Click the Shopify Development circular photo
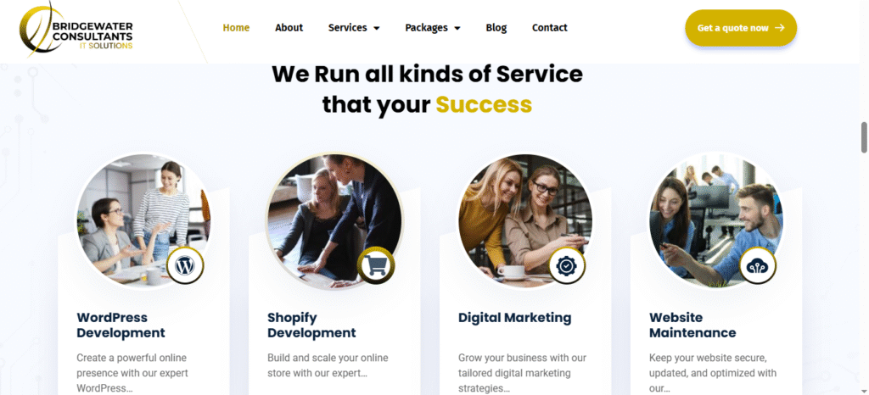Viewport: 869px width, 395px height. (x=334, y=220)
